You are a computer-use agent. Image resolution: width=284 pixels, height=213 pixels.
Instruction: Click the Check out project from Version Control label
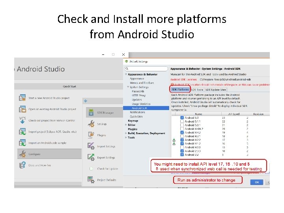click(52, 120)
